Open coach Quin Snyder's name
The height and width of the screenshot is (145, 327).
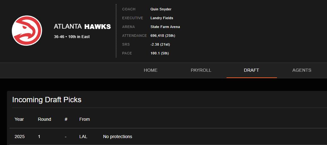(x=161, y=9)
